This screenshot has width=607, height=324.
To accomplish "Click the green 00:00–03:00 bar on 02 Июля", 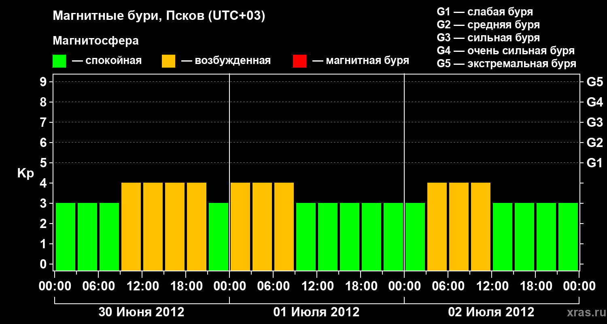I will pos(415,237).
